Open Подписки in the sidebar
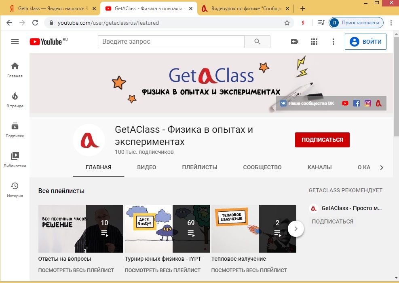Image resolution: width=399 pixels, height=283 pixels. pos(15,130)
